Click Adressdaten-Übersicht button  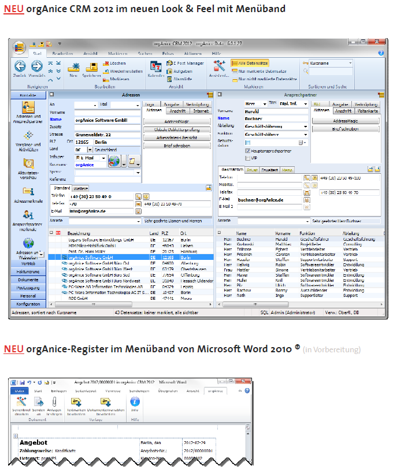pos(177,137)
